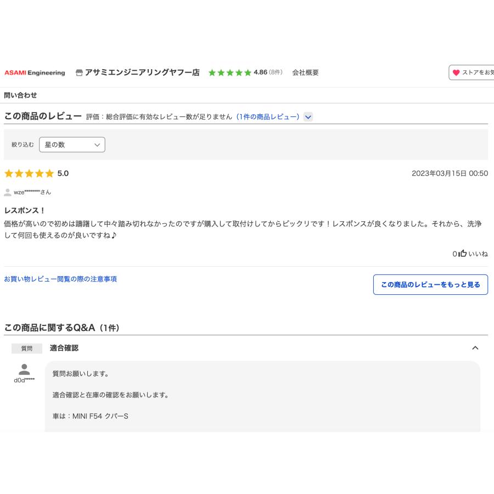Expand the product review count chevron
The width and height of the screenshot is (494, 494).
tap(308, 117)
